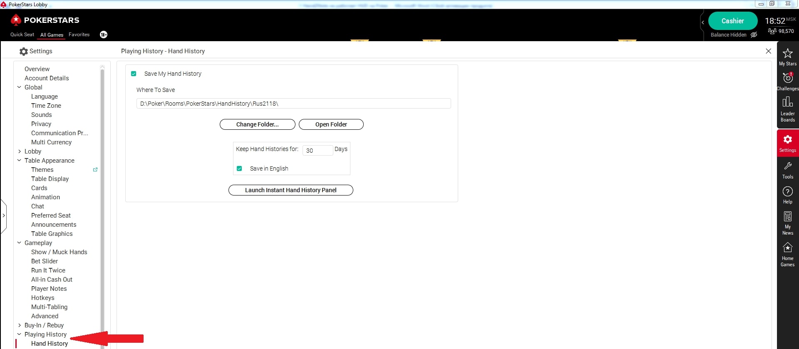Open Sounds settings
Image resolution: width=799 pixels, height=349 pixels.
pos(42,115)
